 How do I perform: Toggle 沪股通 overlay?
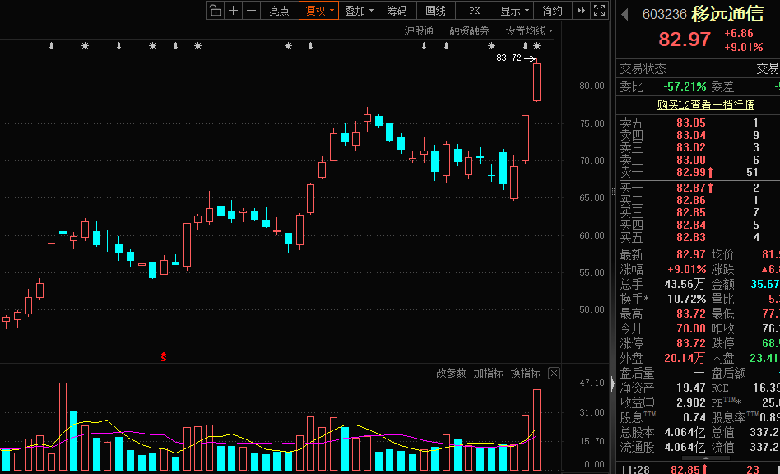[419, 30]
